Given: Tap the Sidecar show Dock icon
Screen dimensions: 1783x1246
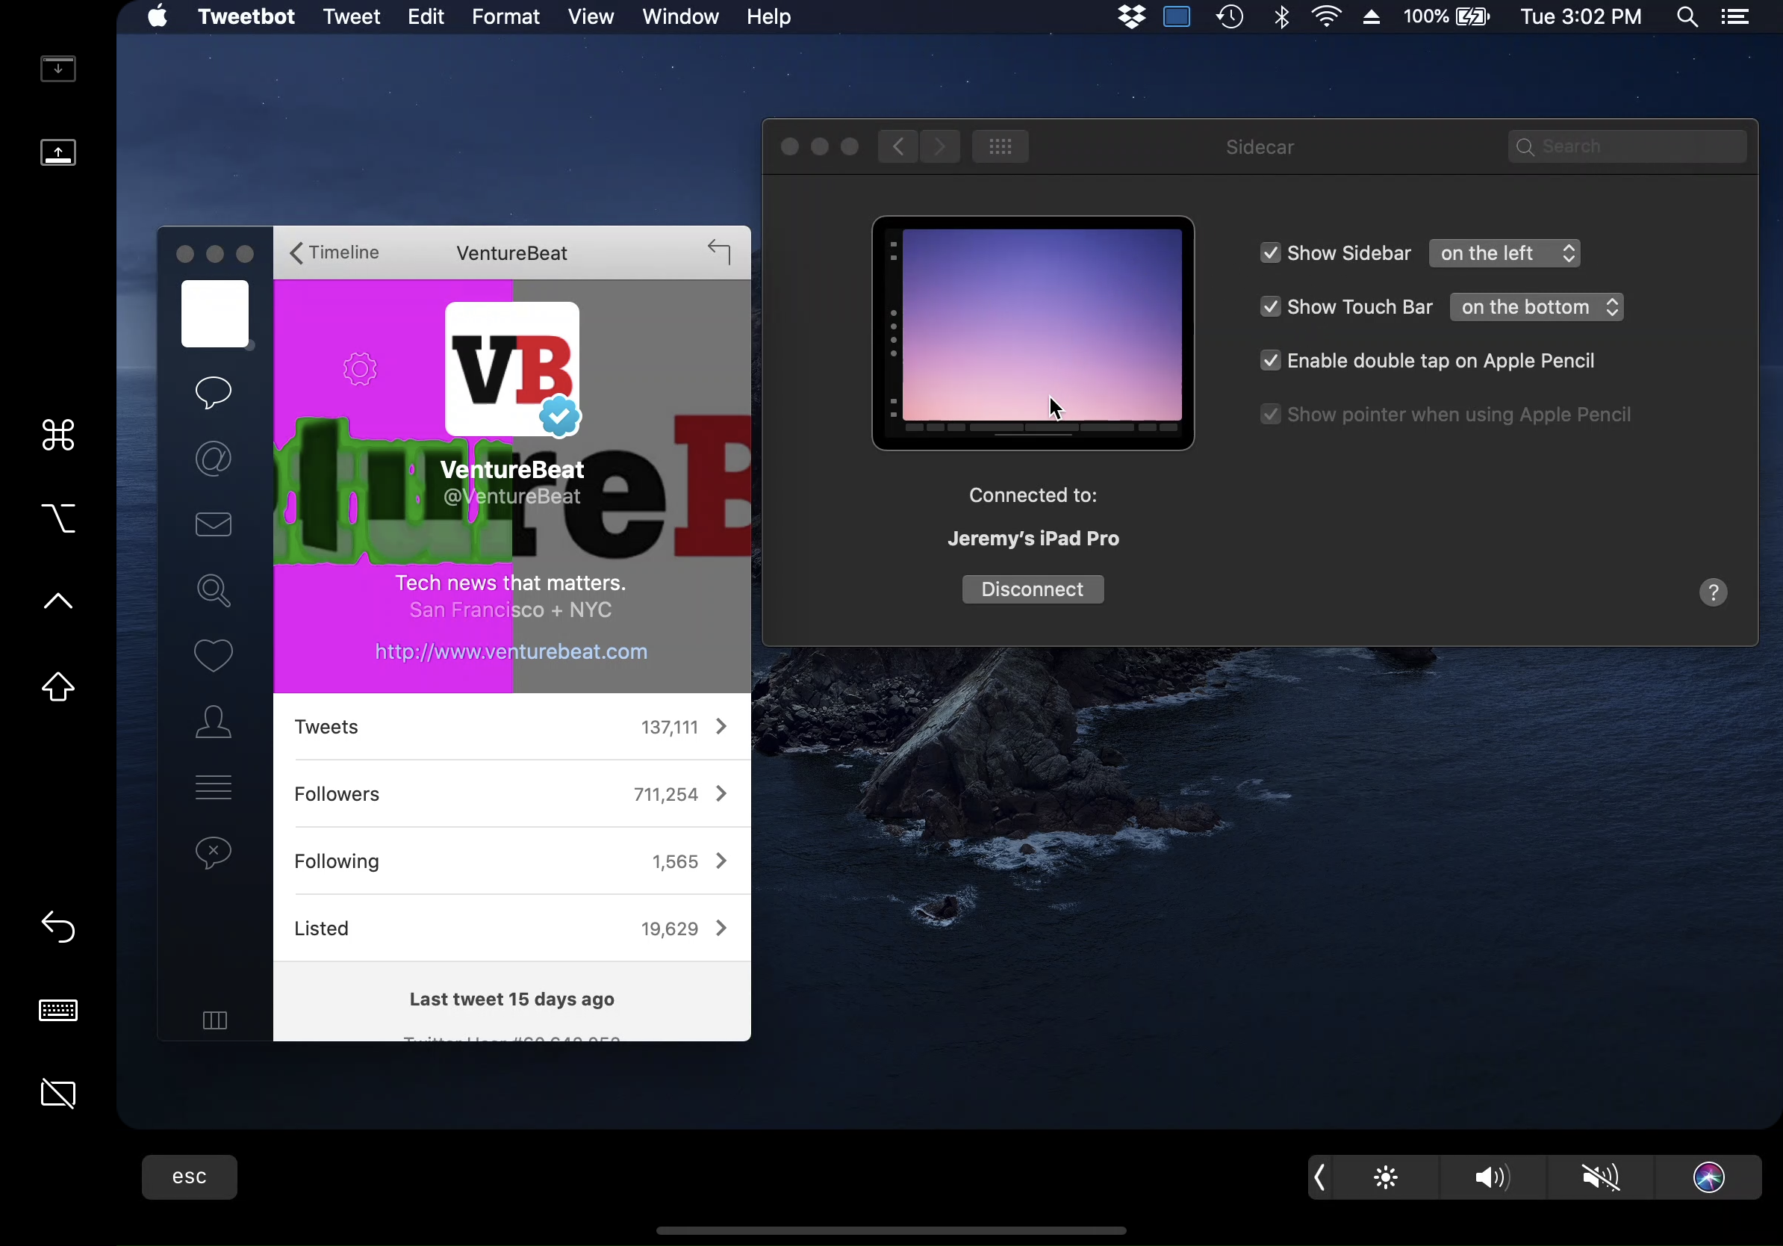Looking at the screenshot, I should pyautogui.click(x=58, y=152).
